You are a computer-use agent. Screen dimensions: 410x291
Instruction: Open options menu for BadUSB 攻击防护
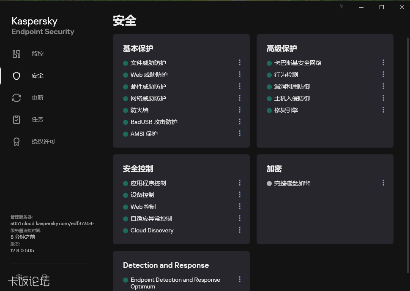(x=240, y=121)
